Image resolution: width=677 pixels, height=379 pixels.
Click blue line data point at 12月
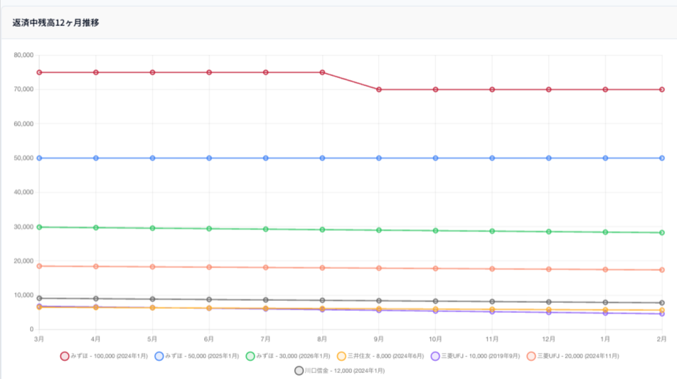coord(549,158)
